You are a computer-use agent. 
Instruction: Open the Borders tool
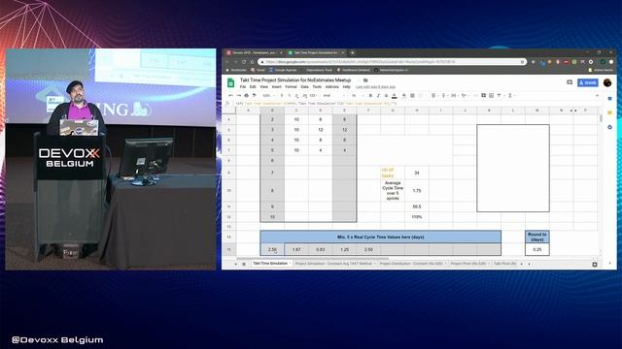412,95
